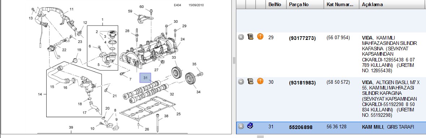Click callout number 34 near the gear
The width and height of the screenshot is (426, 138).
pyautogui.click(x=198, y=92)
